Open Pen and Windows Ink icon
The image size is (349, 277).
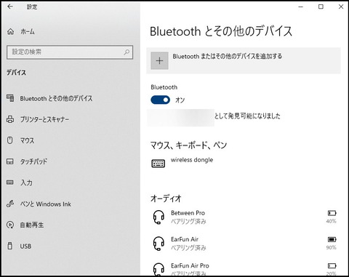coord(10,204)
